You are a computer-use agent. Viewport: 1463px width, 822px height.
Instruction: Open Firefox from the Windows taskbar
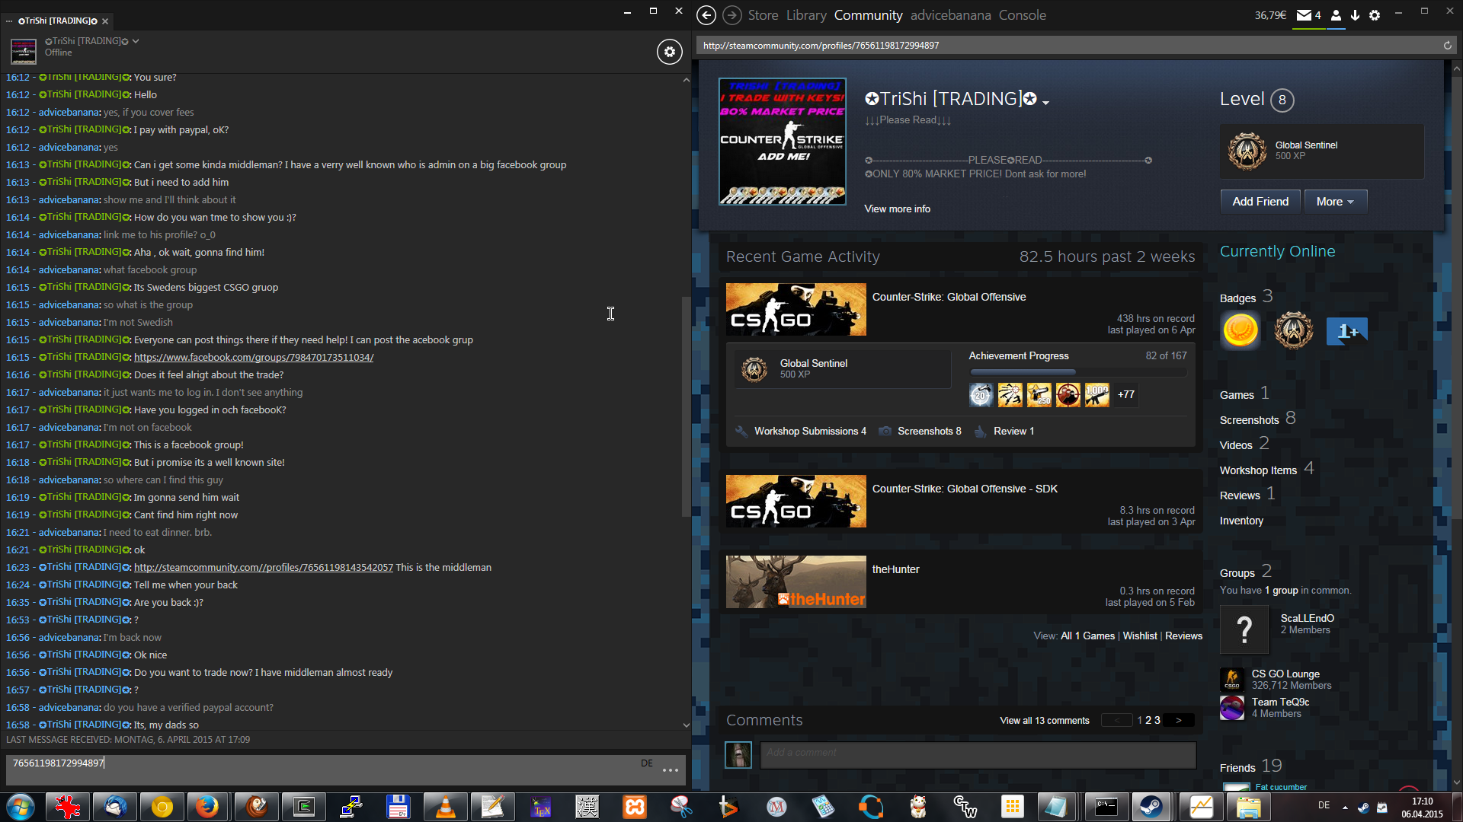pos(206,807)
